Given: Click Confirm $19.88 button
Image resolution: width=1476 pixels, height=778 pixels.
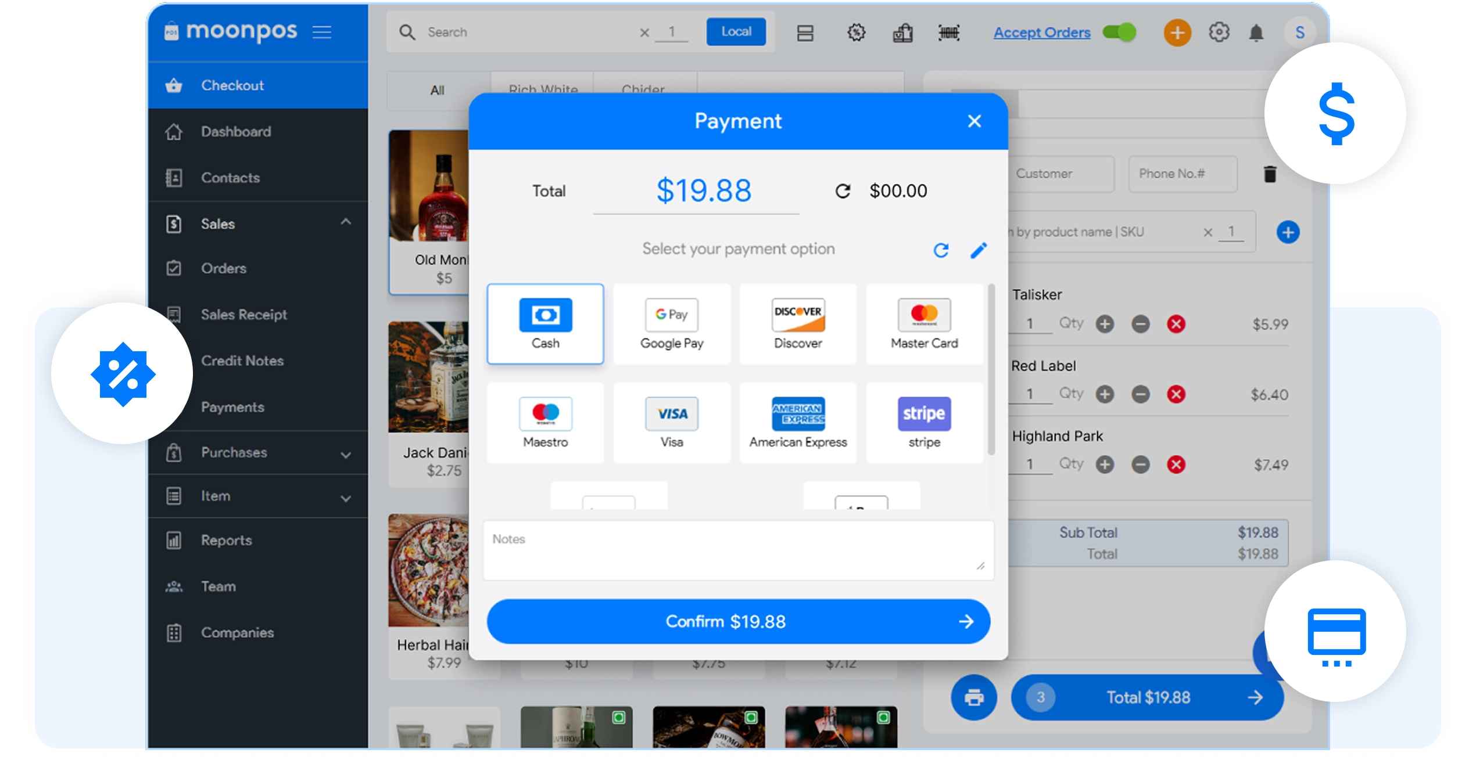Looking at the screenshot, I should [738, 621].
